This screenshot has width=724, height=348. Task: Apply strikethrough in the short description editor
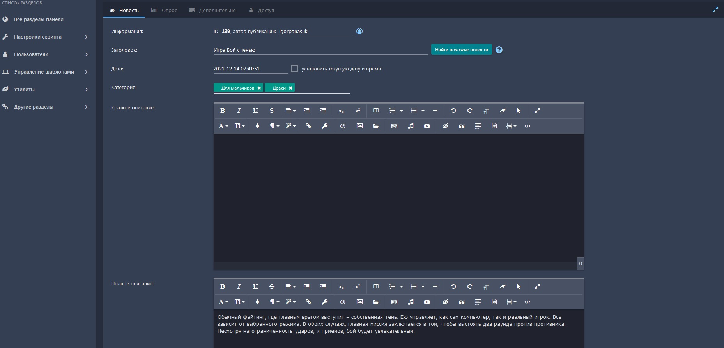(x=272, y=111)
